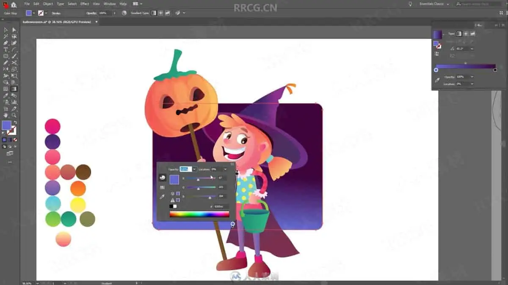The height and width of the screenshot is (285, 508).
Task: Select the Scissors tool
Action: point(14,62)
